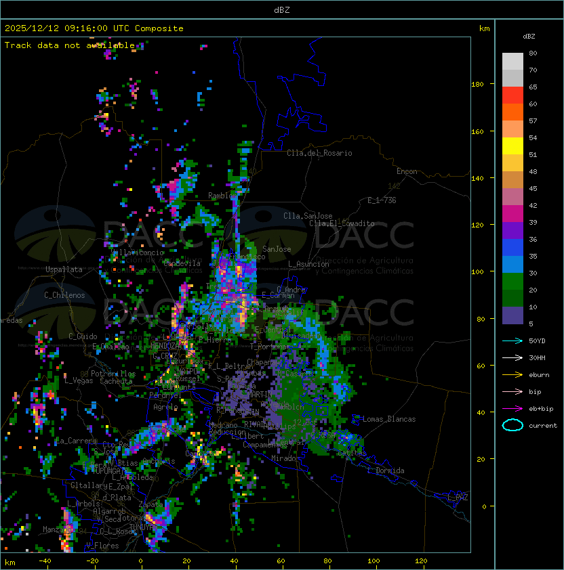The image size is (564, 570).
Task: Click the 'Clla.El_Cavadito' map label
Action: tap(342, 223)
